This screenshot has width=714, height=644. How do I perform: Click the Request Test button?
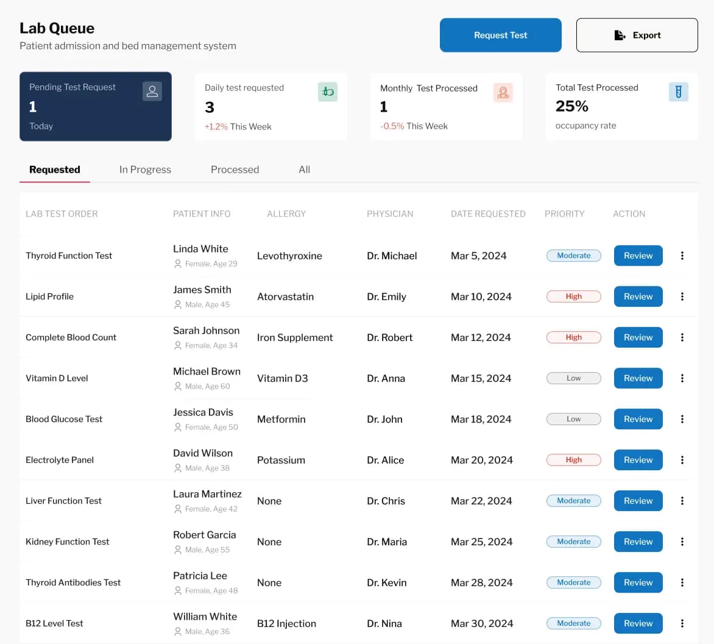(500, 35)
